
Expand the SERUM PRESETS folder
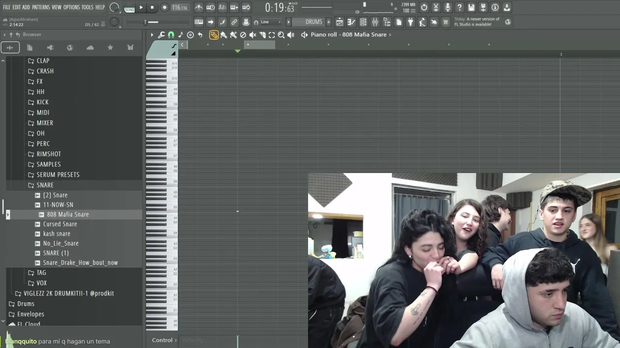[x=58, y=174]
